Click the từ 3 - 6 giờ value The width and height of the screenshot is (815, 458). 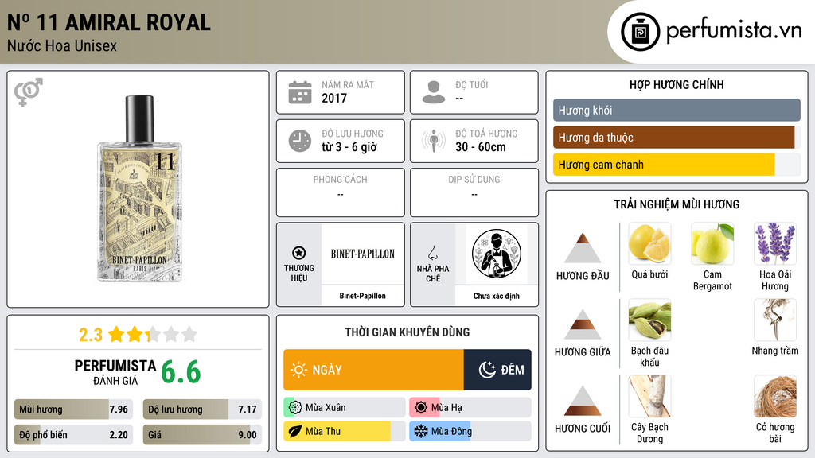click(x=349, y=147)
